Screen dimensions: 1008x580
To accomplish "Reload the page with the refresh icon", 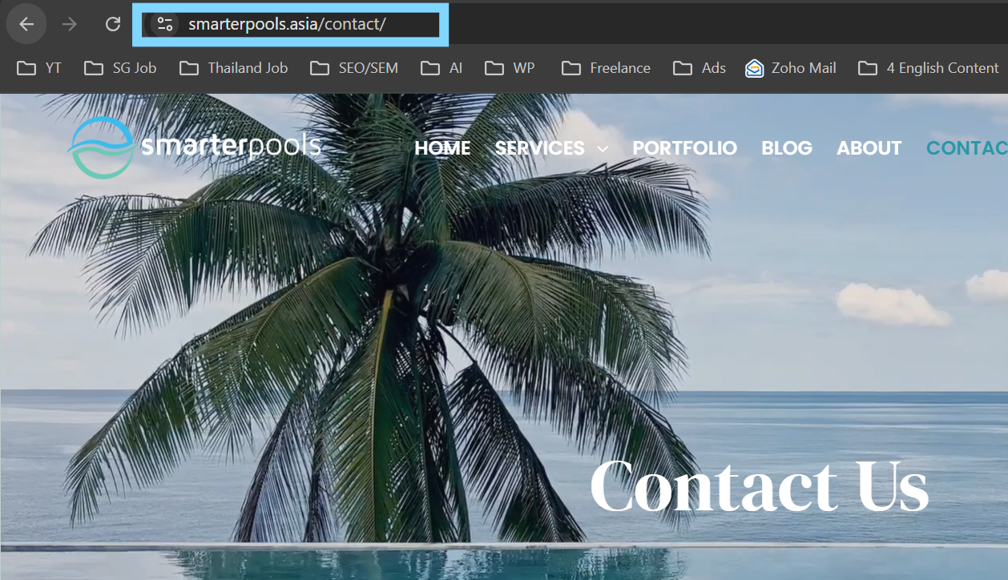I will [x=113, y=24].
